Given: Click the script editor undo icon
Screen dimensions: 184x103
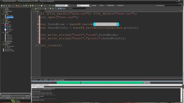Looking at the screenshot, I should (43, 8).
